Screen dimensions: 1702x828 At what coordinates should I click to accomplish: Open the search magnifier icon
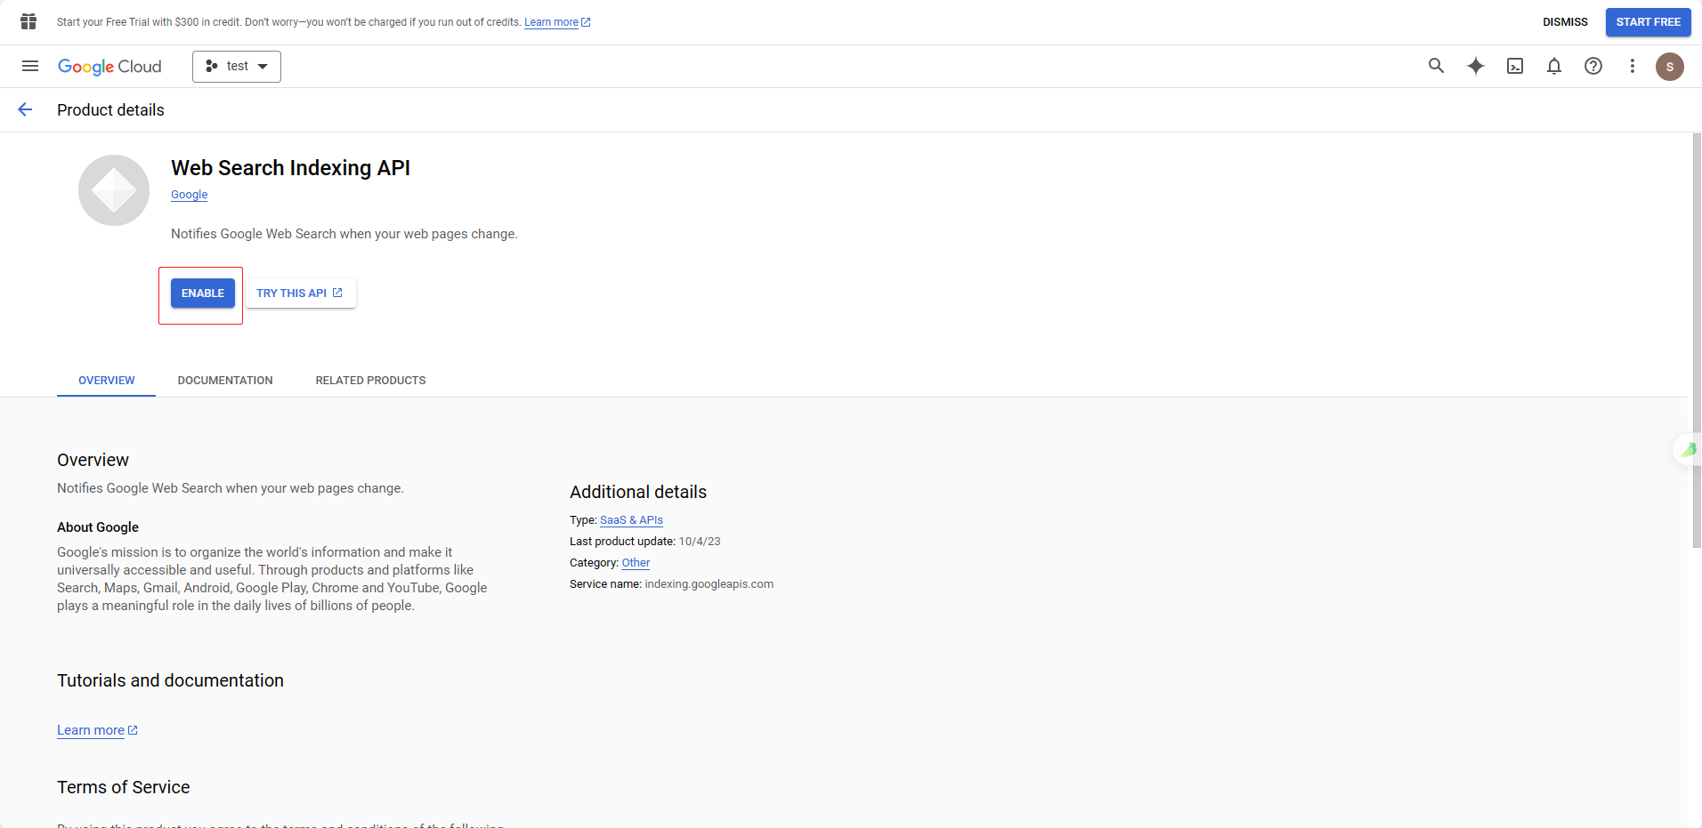click(x=1436, y=66)
